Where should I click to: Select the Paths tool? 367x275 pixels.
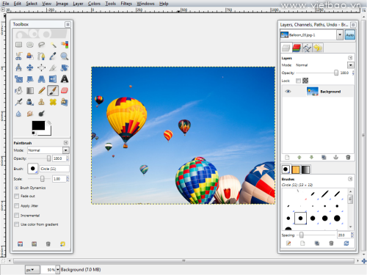(41, 56)
